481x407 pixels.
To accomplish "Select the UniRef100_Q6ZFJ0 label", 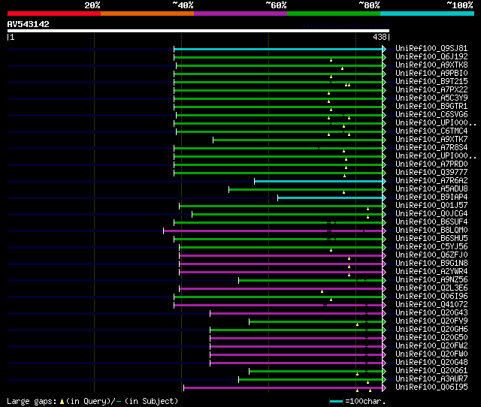I will coord(431,255).
